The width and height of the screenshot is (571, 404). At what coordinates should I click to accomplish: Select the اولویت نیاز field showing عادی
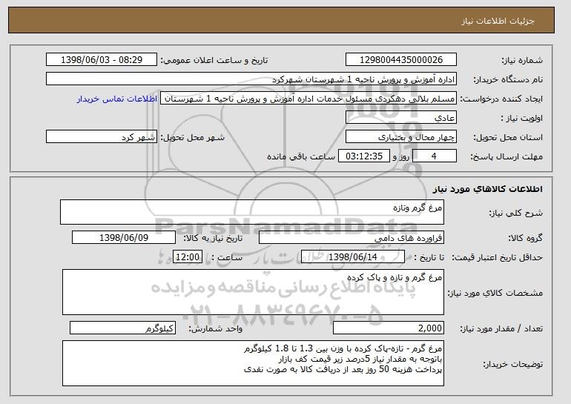point(401,118)
